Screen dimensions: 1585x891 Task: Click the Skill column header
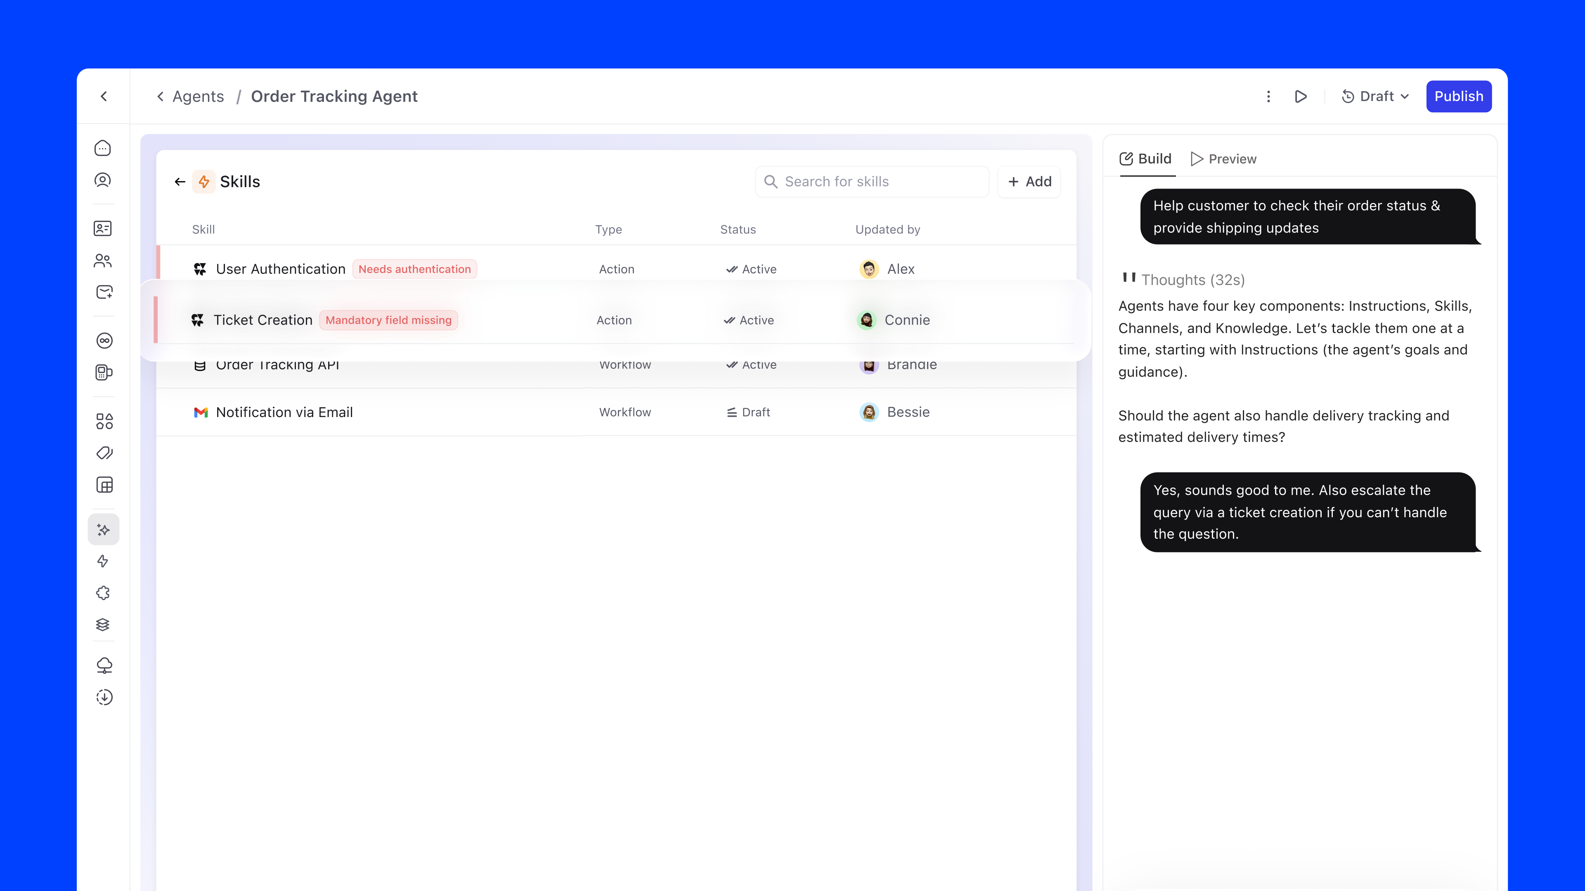click(203, 230)
